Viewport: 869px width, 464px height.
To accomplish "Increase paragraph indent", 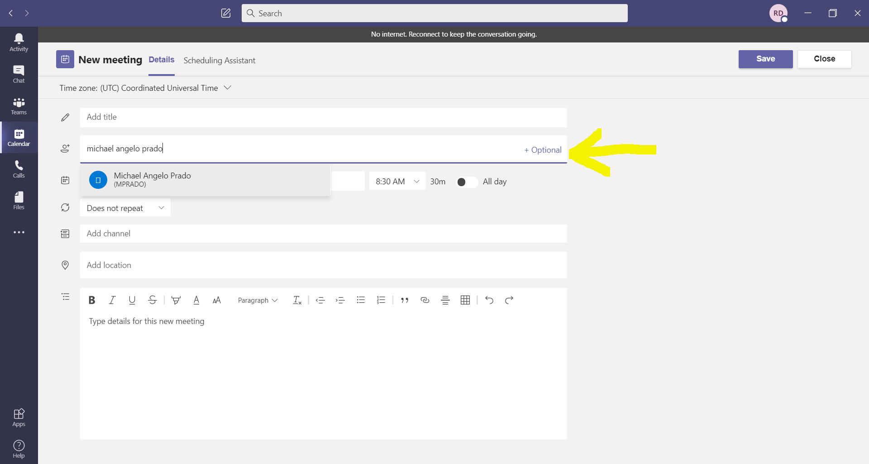I will pyautogui.click(x=340, y=300).
